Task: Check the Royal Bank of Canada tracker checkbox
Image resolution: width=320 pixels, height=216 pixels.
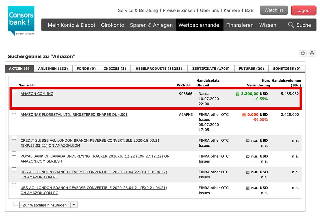Action: (14, 154)
